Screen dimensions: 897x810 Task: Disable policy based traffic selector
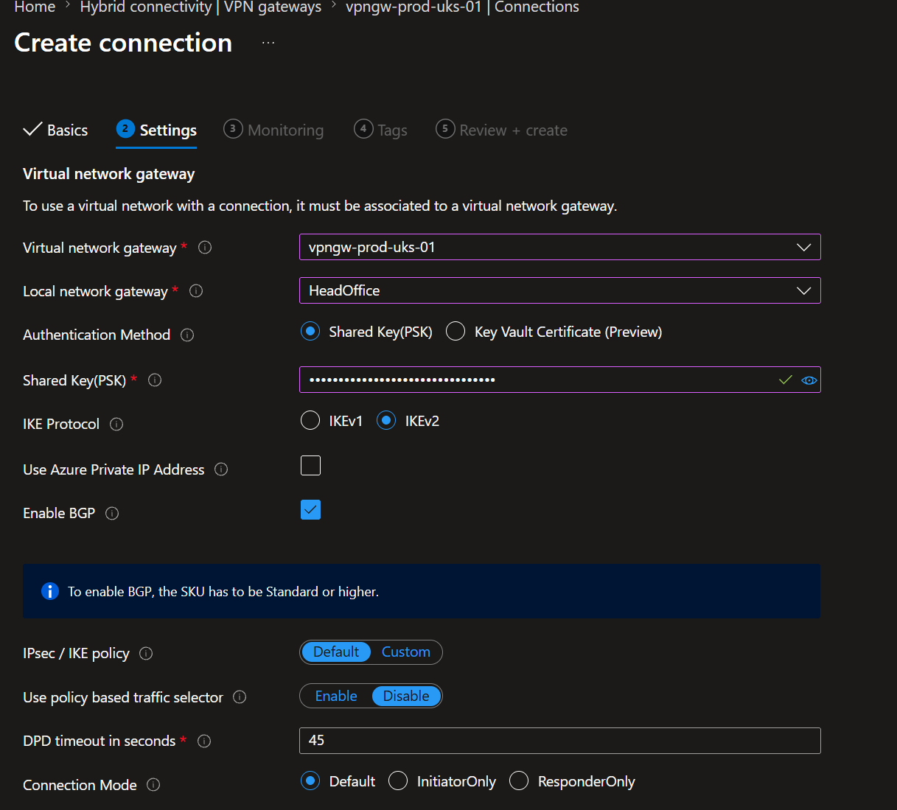click(x=406, y=696)
